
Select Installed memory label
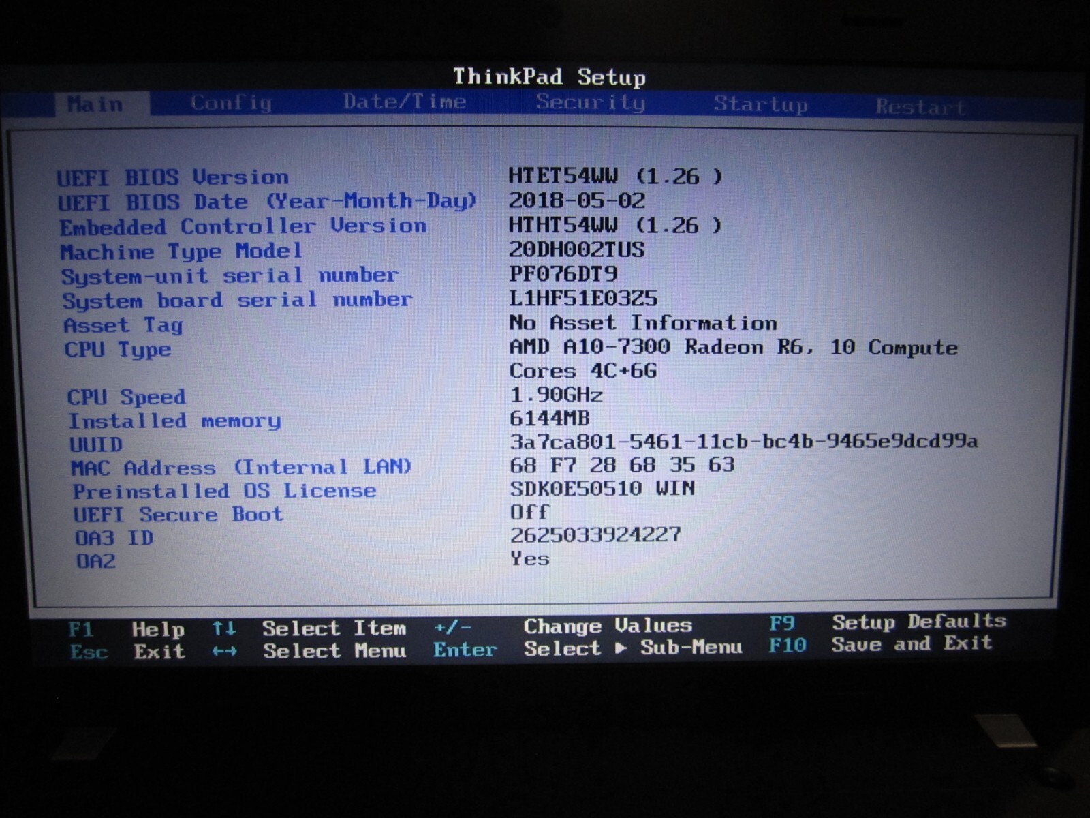click(174, 421)
